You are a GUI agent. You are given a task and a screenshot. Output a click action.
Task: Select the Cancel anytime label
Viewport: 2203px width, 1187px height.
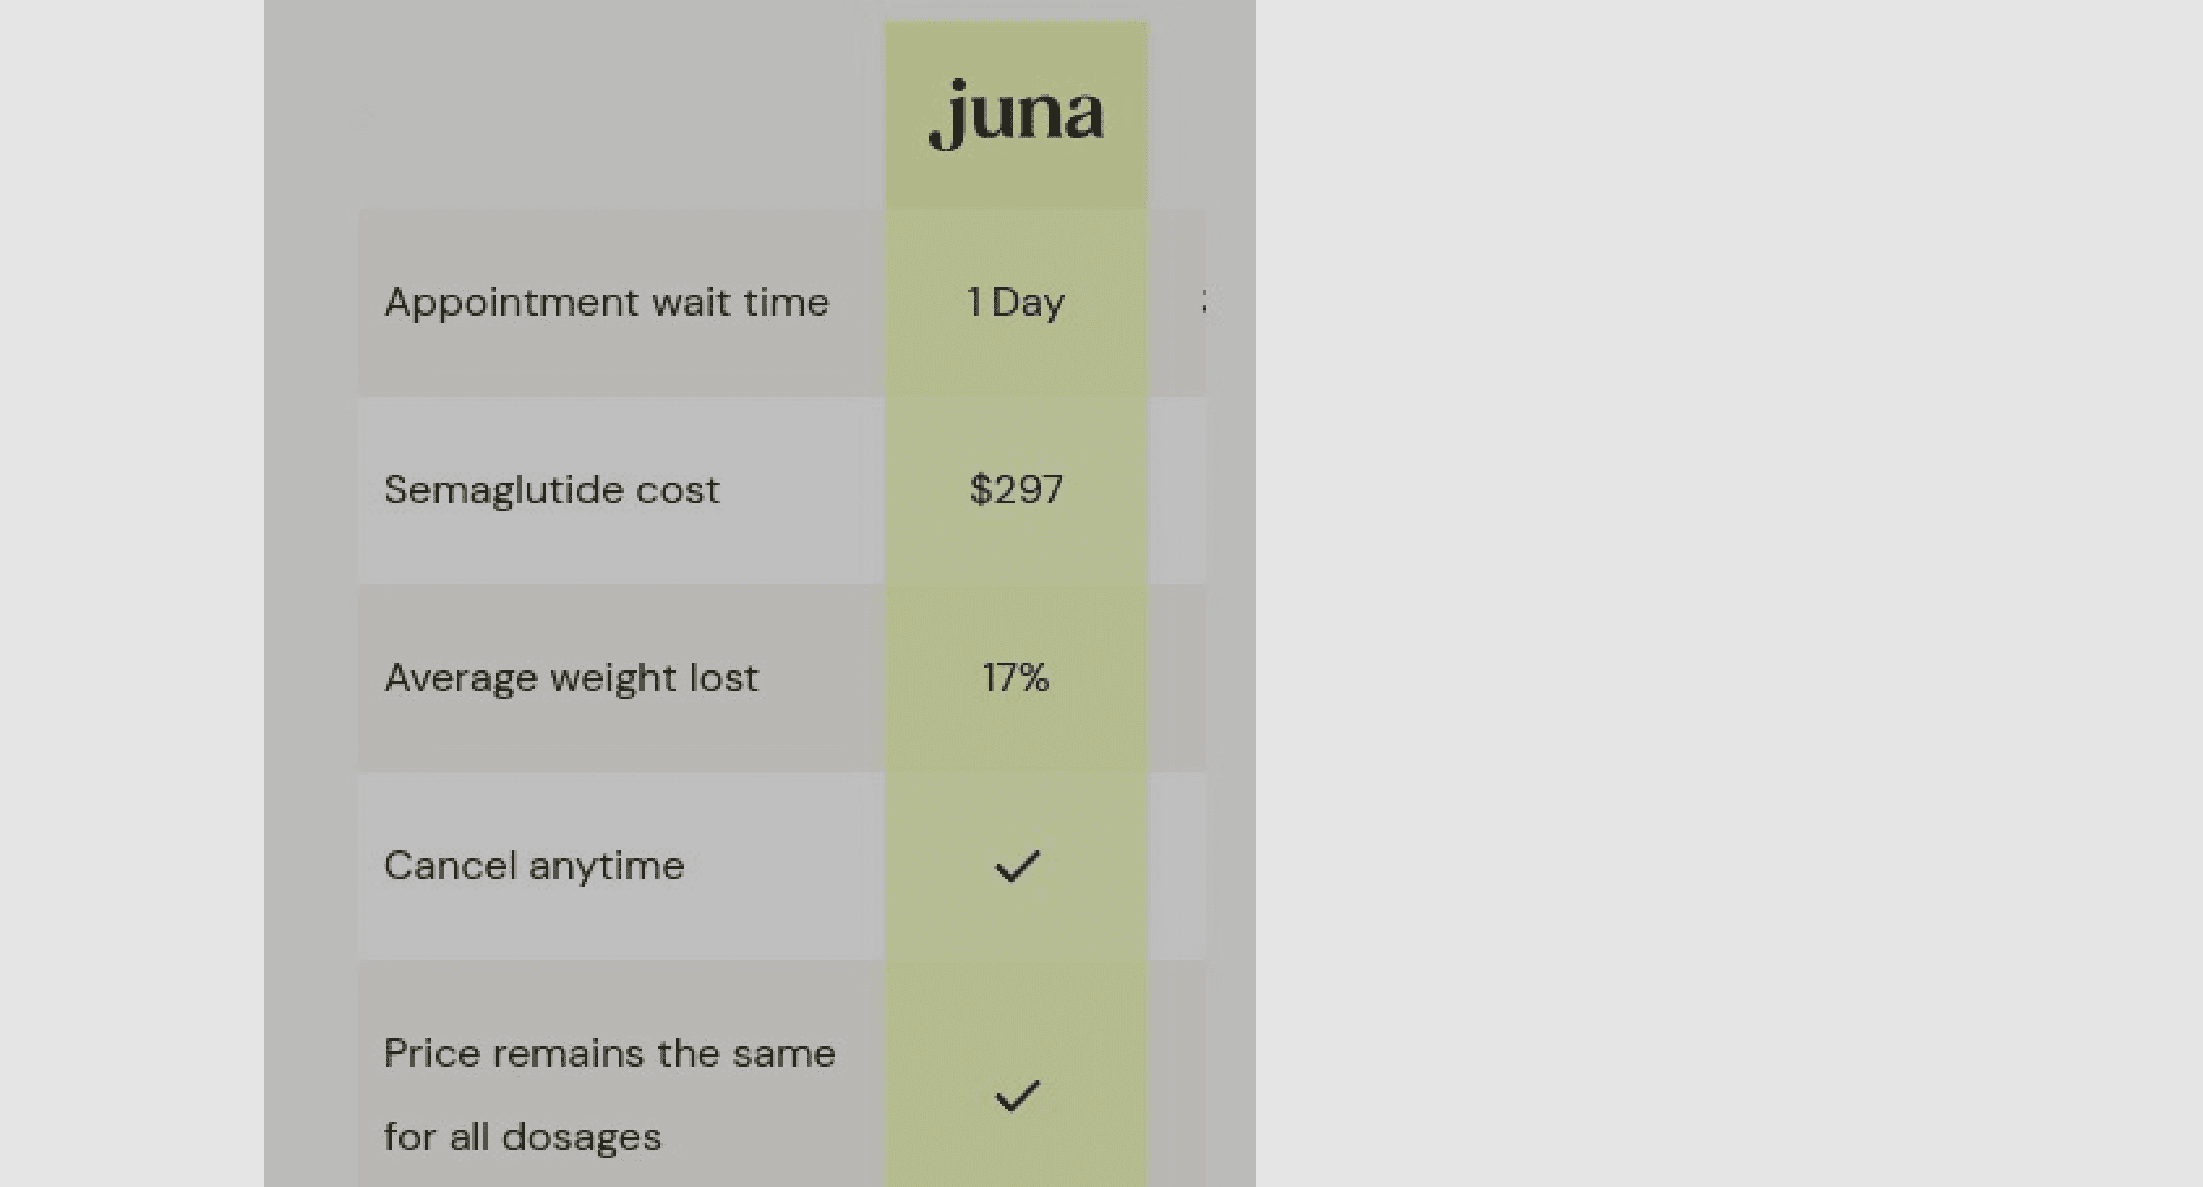(x=534, y=866)
